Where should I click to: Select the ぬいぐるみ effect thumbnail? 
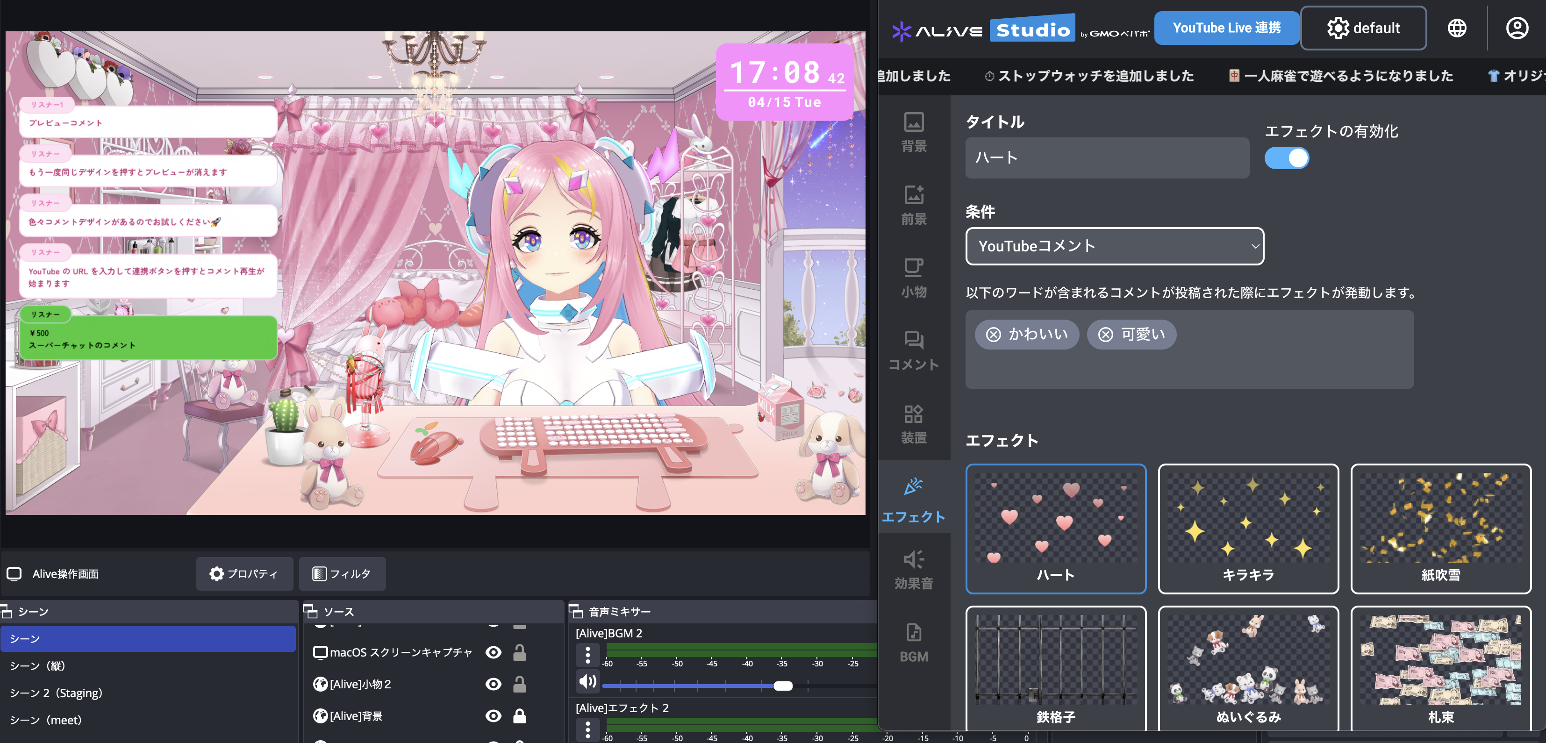click(x=1248, y=669)
